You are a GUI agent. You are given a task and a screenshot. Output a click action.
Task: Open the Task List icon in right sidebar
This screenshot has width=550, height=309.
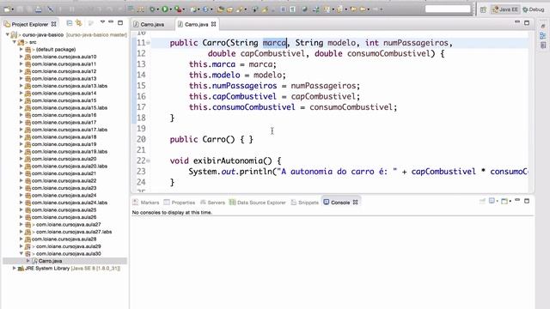pos(543,45)
